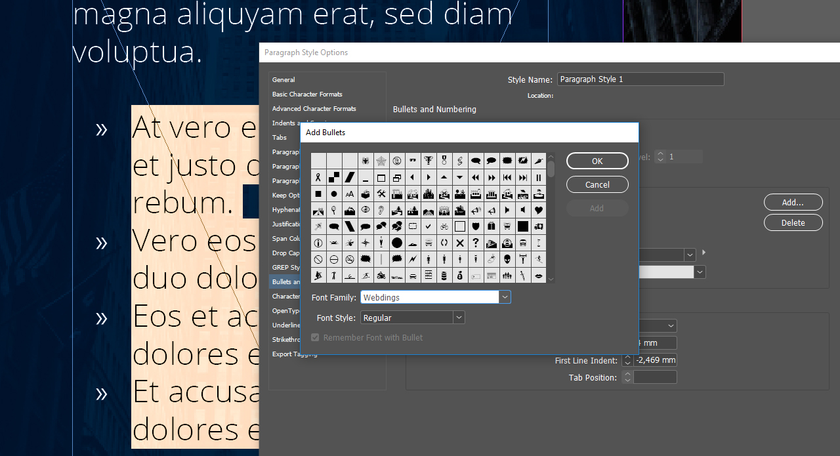Choose the fast-forward double-right-arrow glyph
Screen dimensions: 840x456
492,177
